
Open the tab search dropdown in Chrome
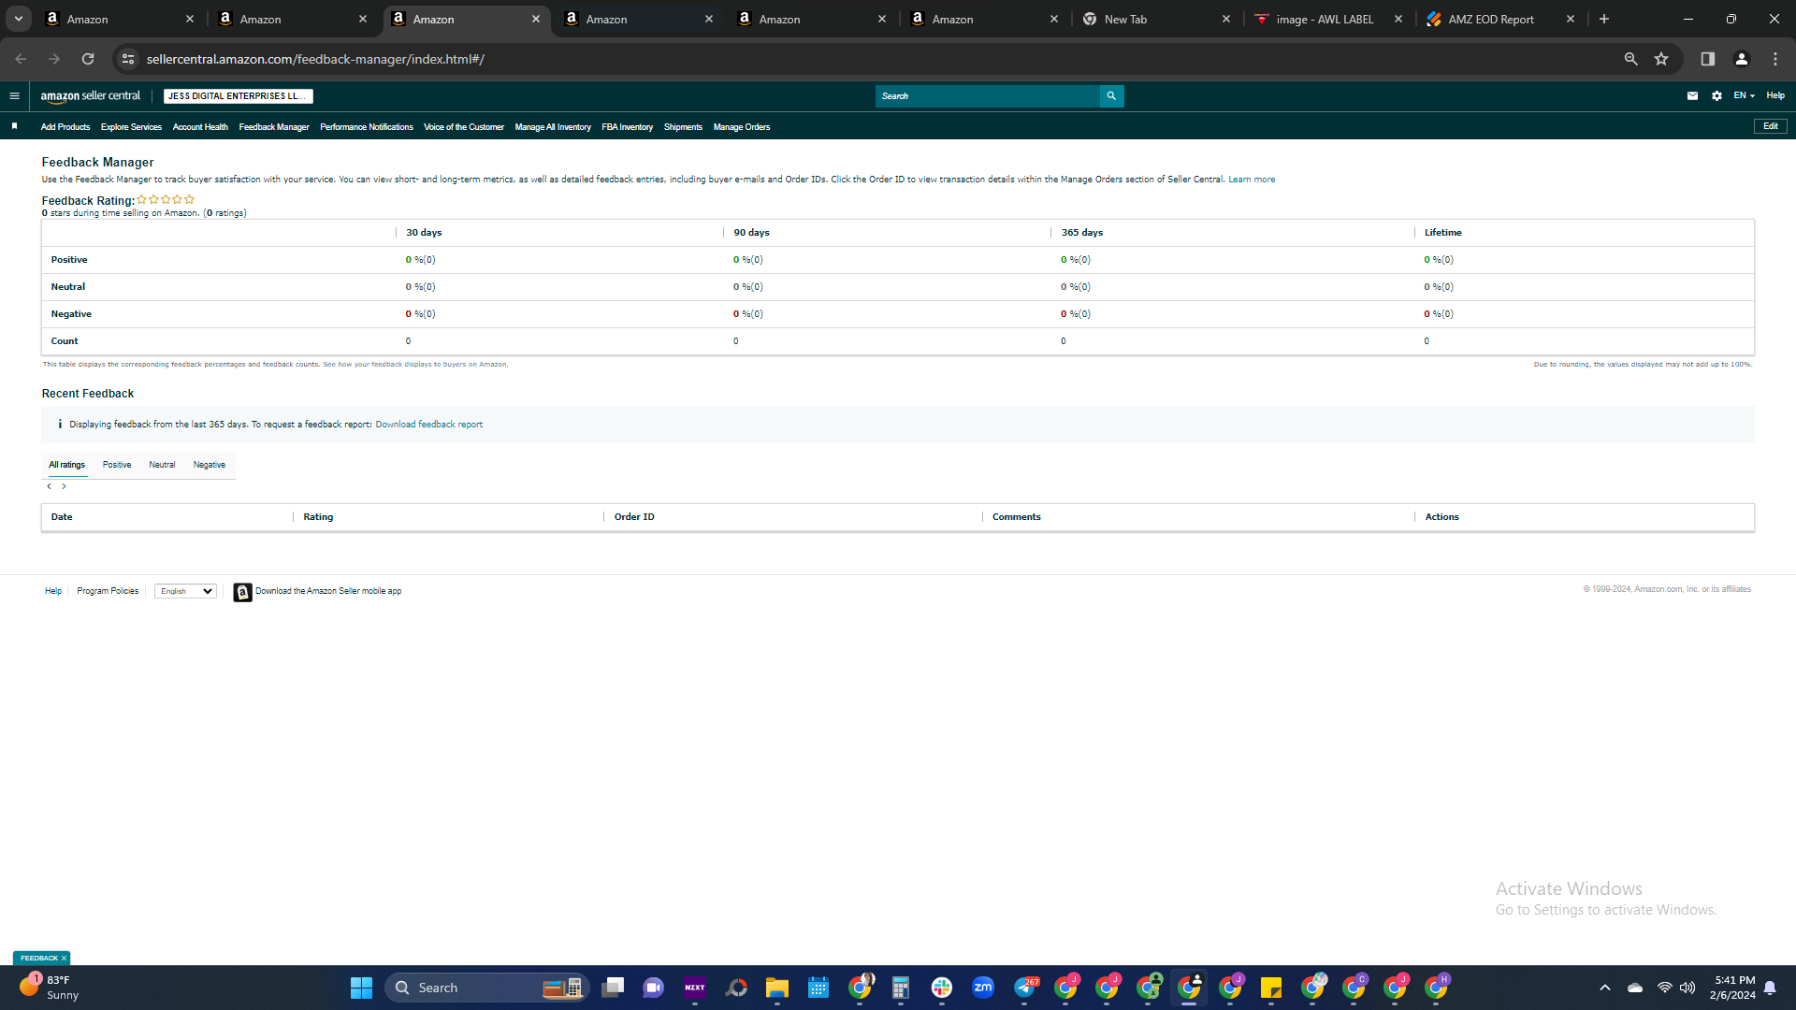[19, 19]
